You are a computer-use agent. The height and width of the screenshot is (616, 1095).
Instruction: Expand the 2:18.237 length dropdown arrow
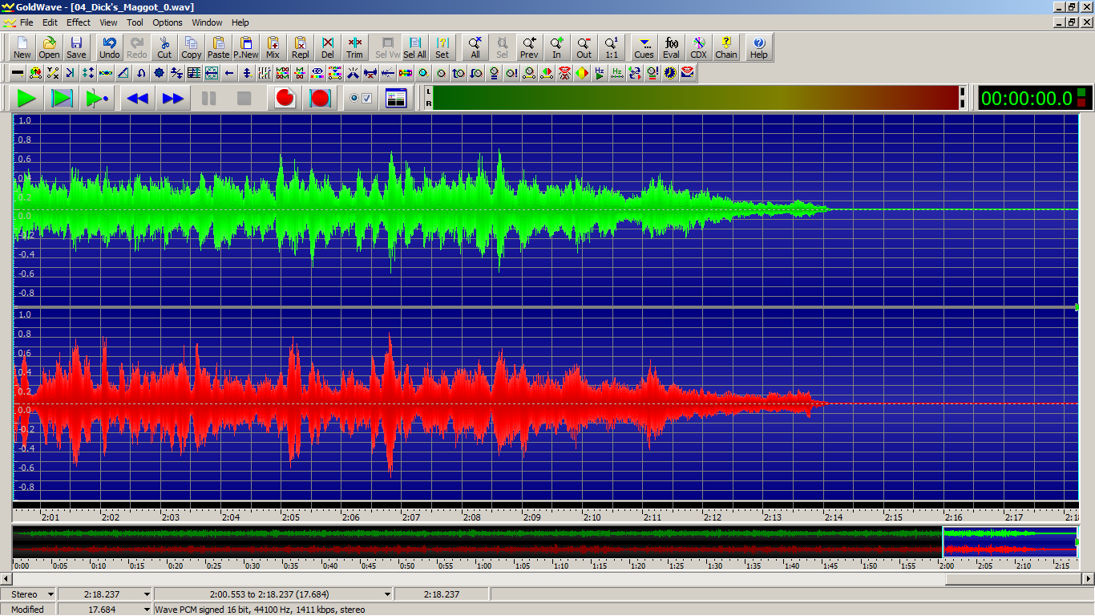[146, 594]
